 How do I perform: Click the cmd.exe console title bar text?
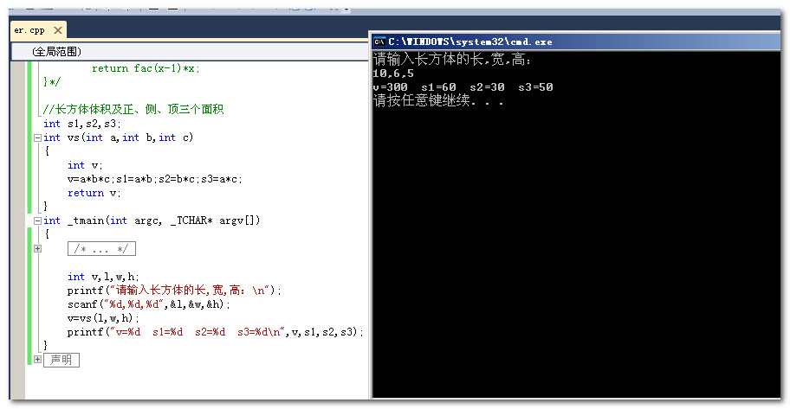[x=470, y=42]
